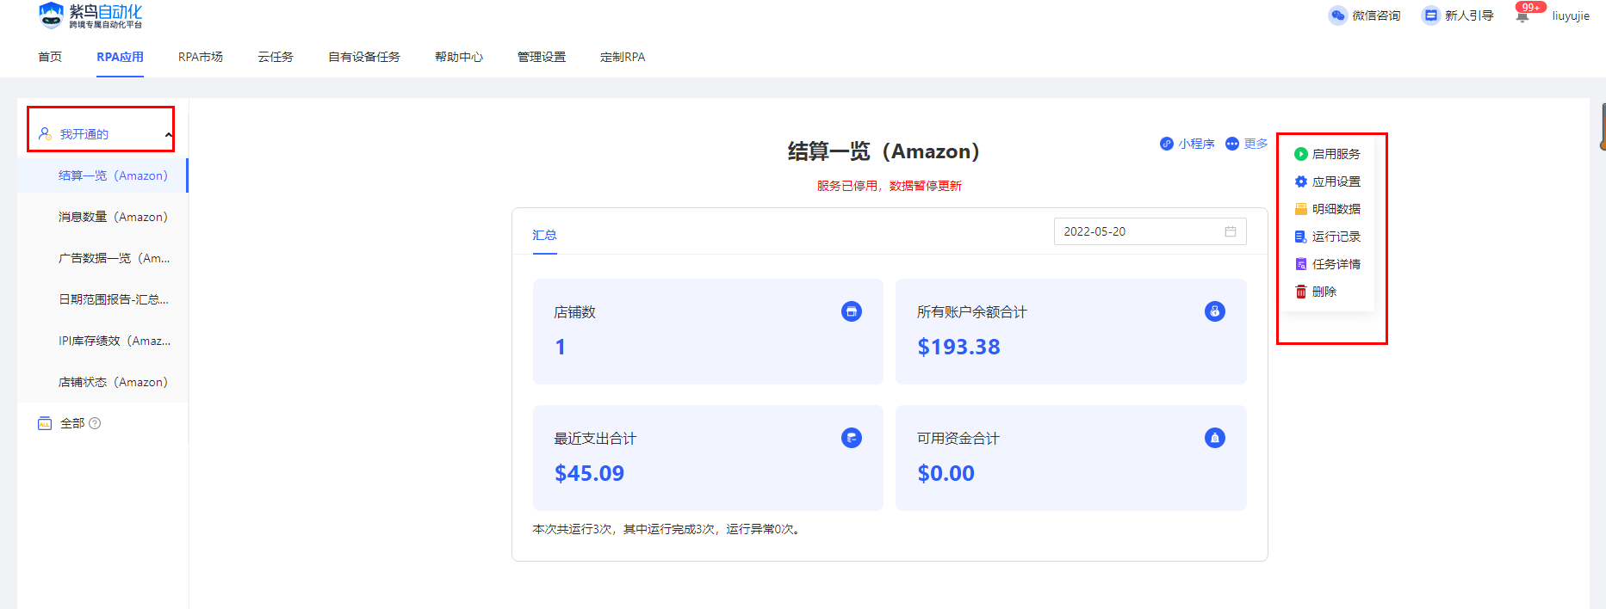This screenshot has height=609, width=1606.
Task: Click the 全部 list icon in sidebar
Action: pos(45,423)
